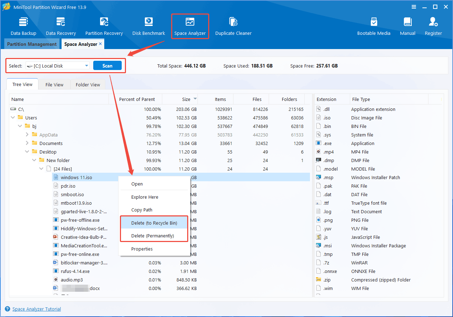Screen dimensions: 453x317
Task: Open Properties from the context menu
Action: tap(154, 249)
